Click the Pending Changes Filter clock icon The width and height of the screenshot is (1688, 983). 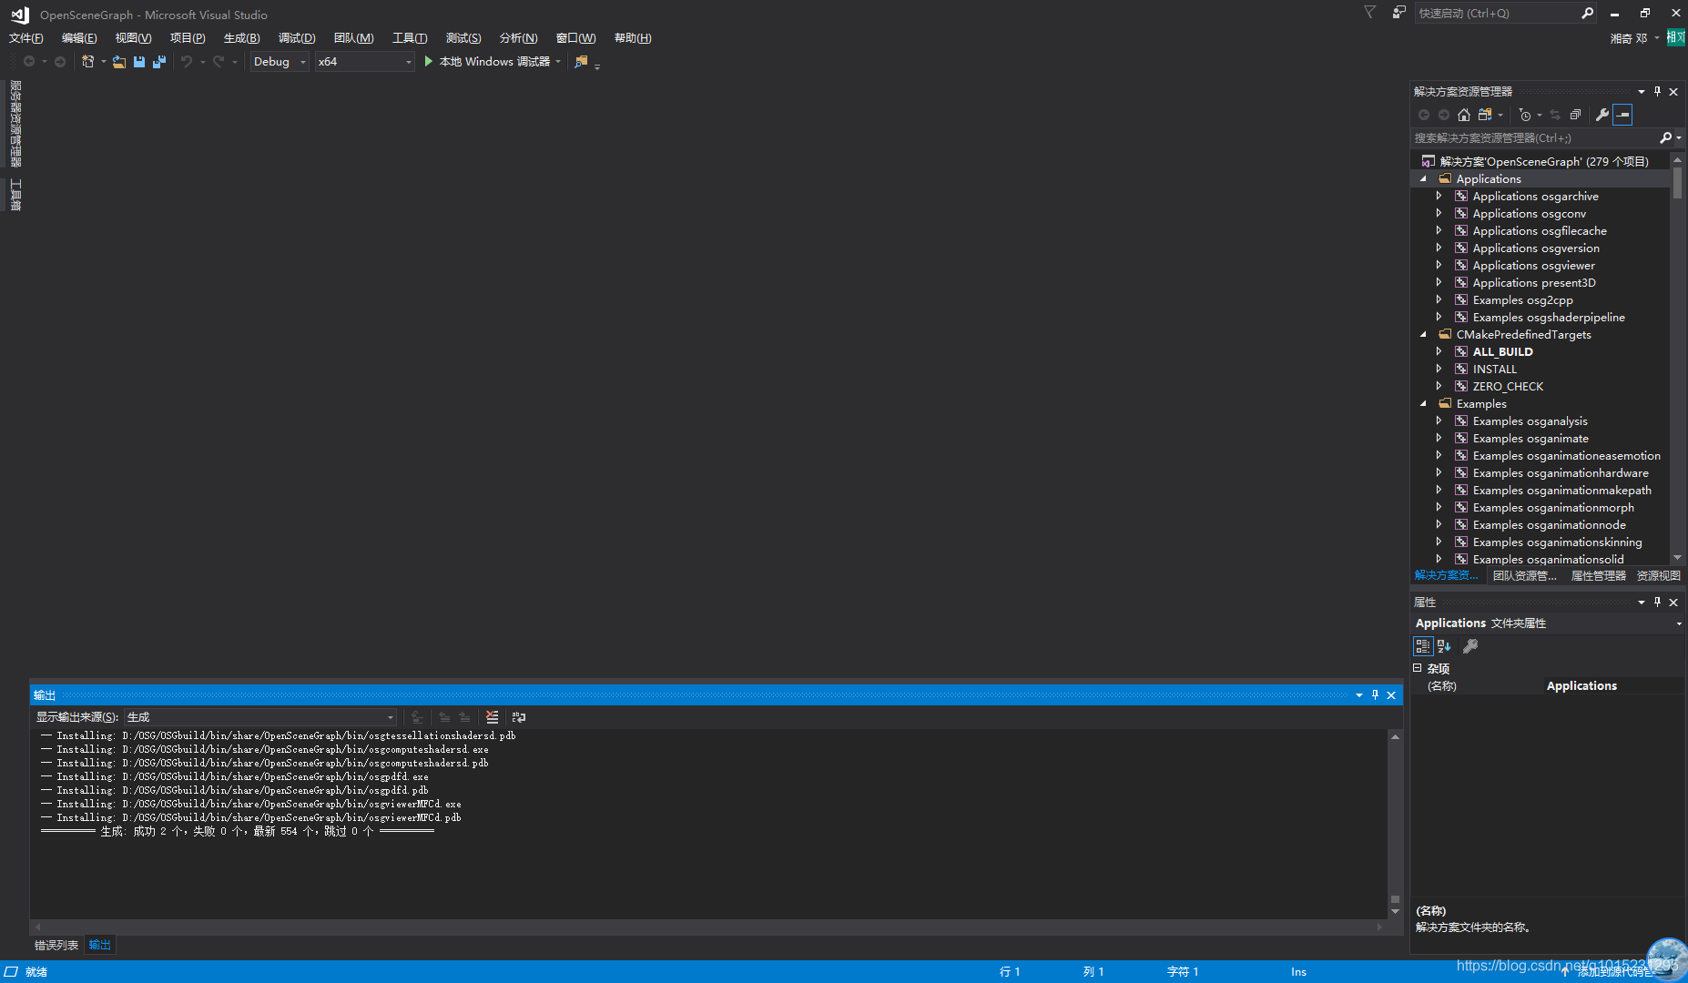1525,115
